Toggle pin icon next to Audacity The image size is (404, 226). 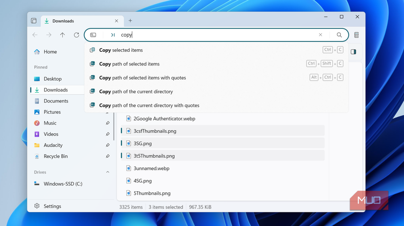click(108, 145)
